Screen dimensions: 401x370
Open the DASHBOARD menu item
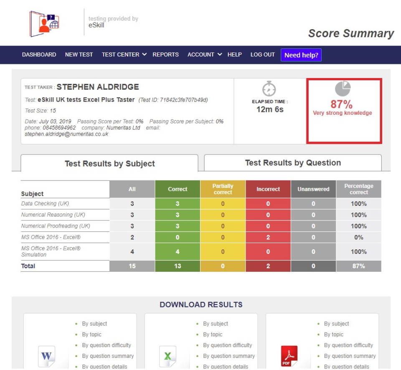coord(39,54)
